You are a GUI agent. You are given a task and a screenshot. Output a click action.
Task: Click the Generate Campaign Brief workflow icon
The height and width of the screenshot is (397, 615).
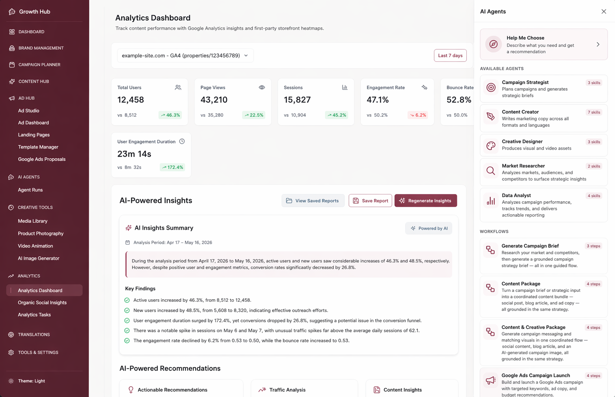tap(490, 250)
